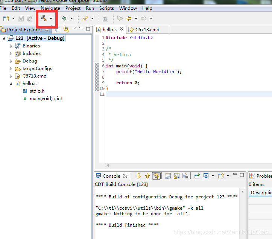Open the Build hammer dropdown arrow

point(51,18)
